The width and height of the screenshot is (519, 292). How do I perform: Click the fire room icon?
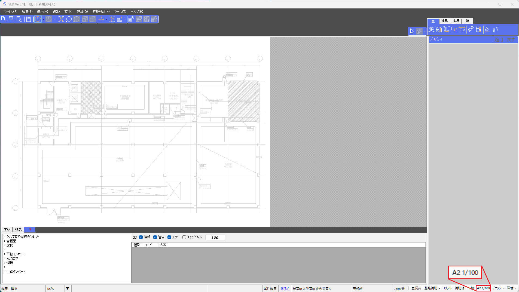[487, 29]
